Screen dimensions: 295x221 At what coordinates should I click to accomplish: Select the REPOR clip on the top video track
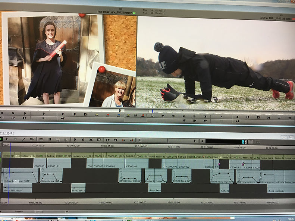[182, 157]
